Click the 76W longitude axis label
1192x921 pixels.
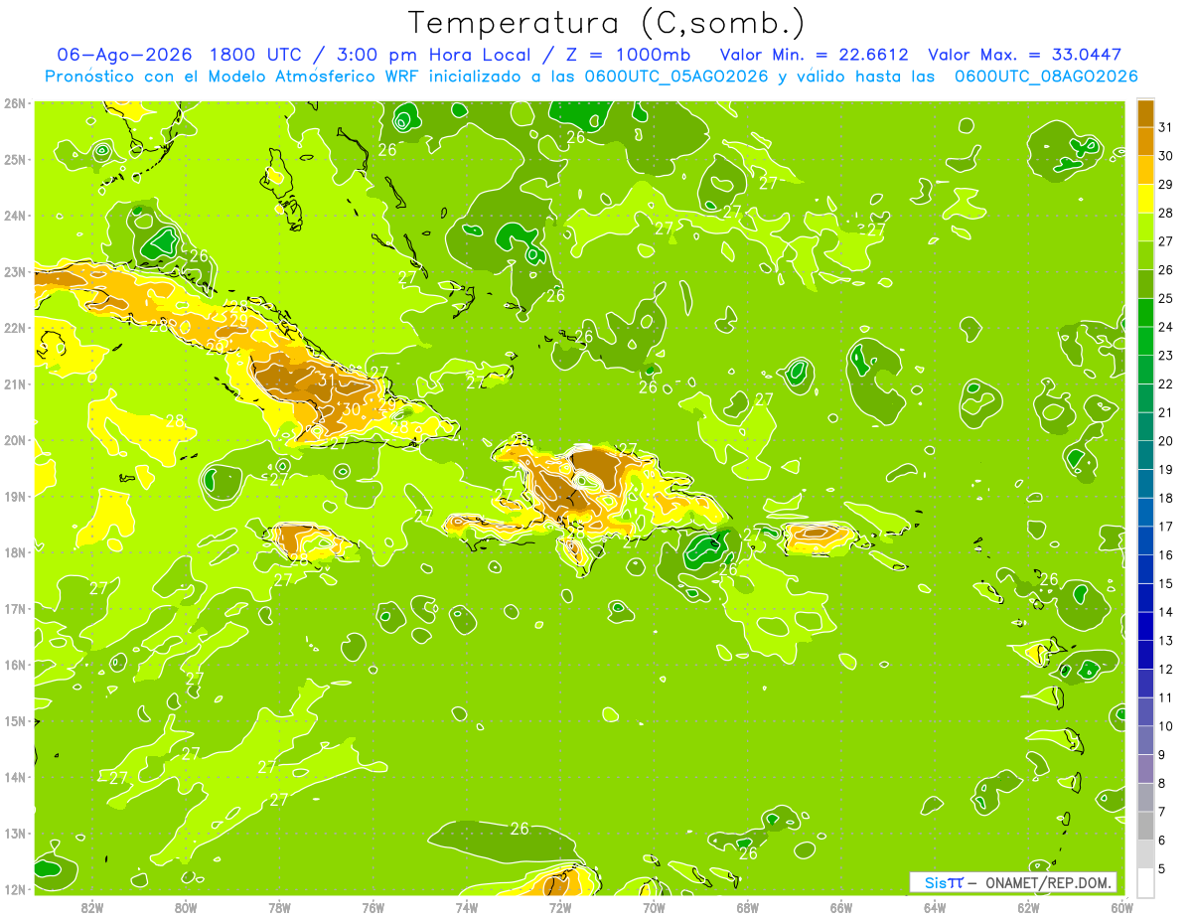coord(372,907)
